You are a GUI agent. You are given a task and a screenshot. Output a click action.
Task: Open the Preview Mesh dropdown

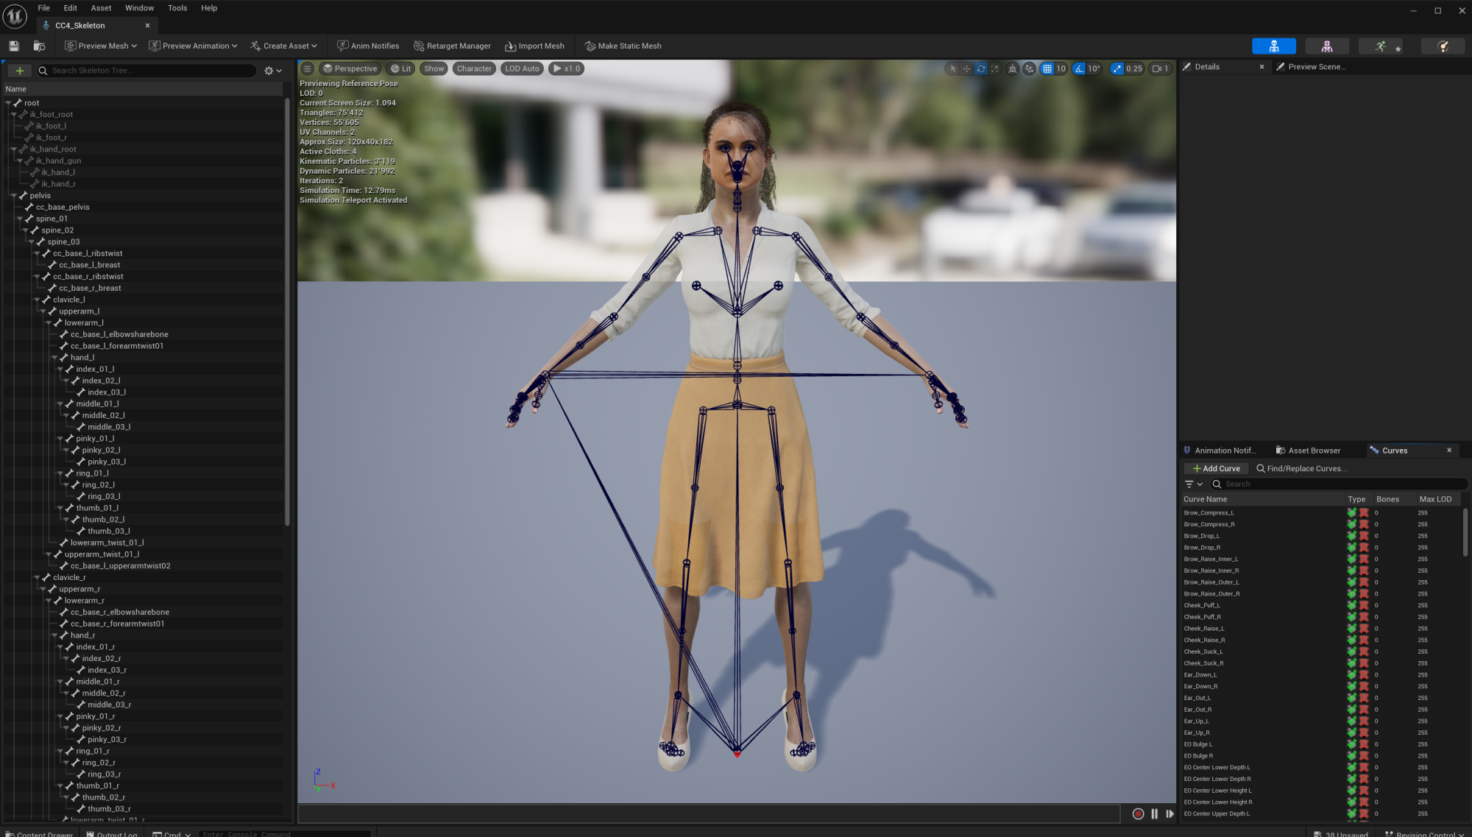tap(101, 46)
